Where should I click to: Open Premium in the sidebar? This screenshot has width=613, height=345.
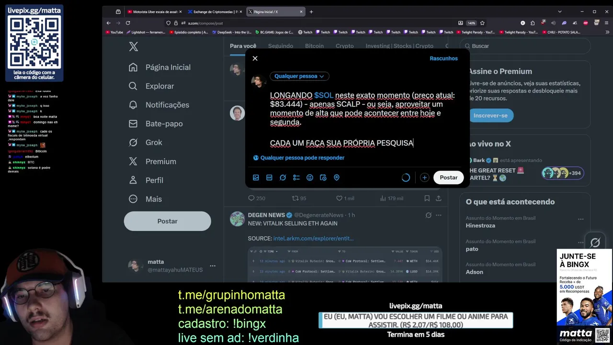[x=153, y=161]
